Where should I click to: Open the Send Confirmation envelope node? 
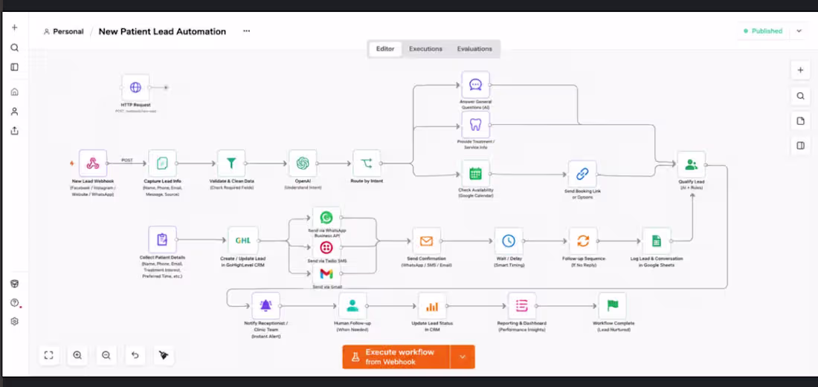(x=426, y=241)
